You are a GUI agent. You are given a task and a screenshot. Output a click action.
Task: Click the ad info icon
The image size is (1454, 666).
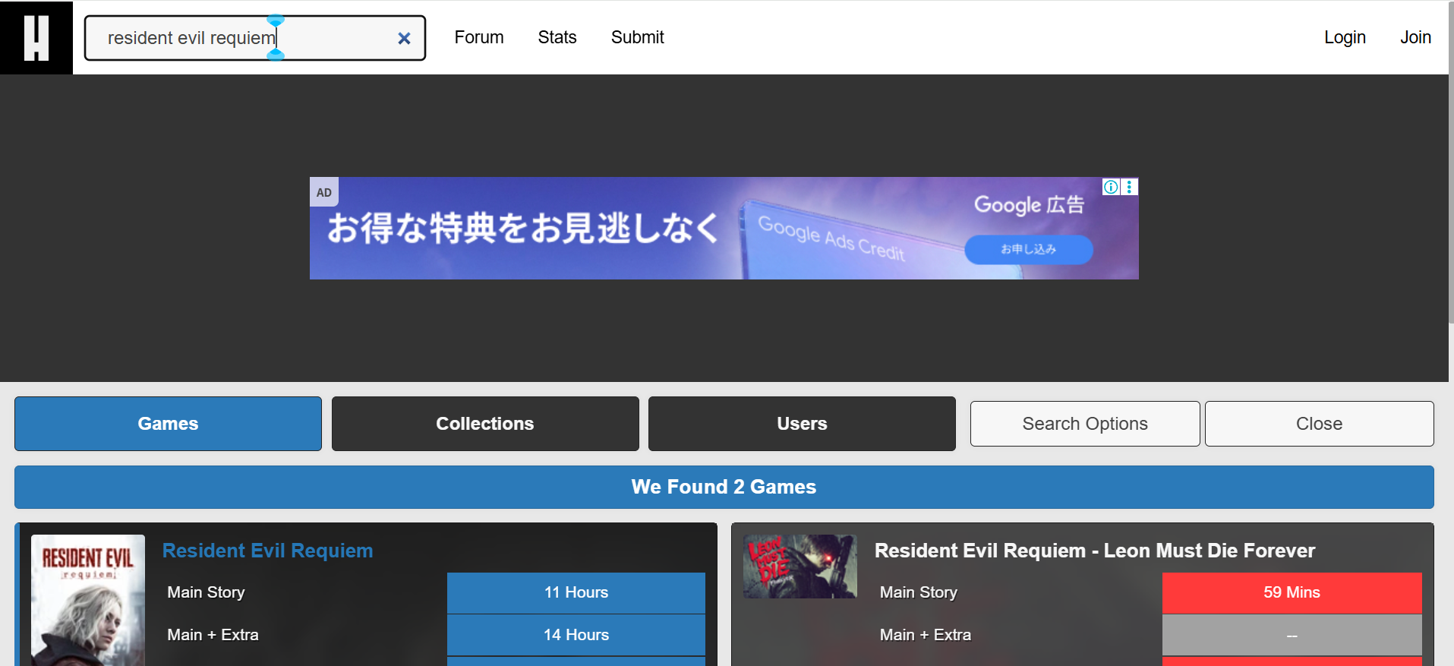point(1111,187)
